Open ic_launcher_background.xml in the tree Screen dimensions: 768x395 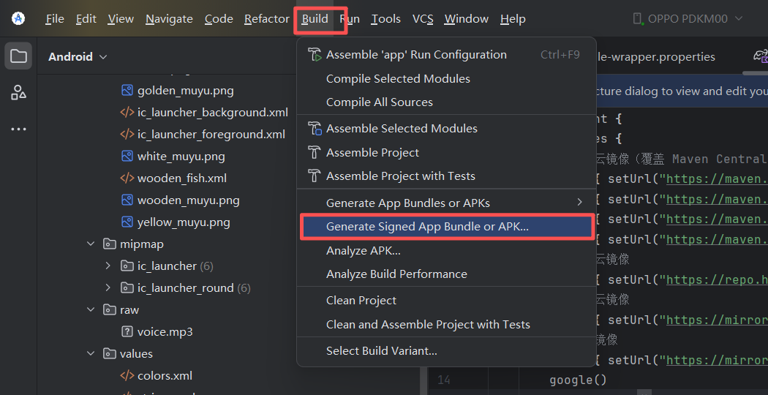tap(212, 113)
